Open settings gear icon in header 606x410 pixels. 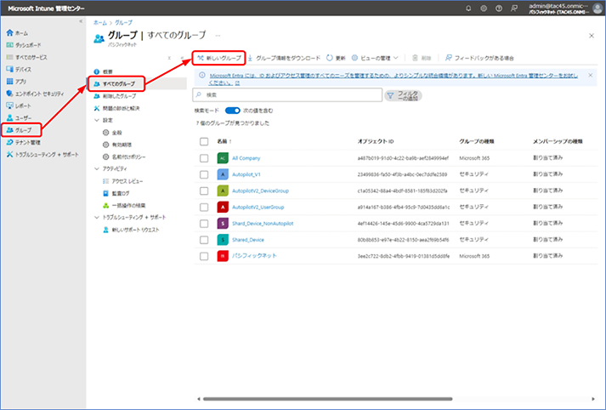point(484,9)
